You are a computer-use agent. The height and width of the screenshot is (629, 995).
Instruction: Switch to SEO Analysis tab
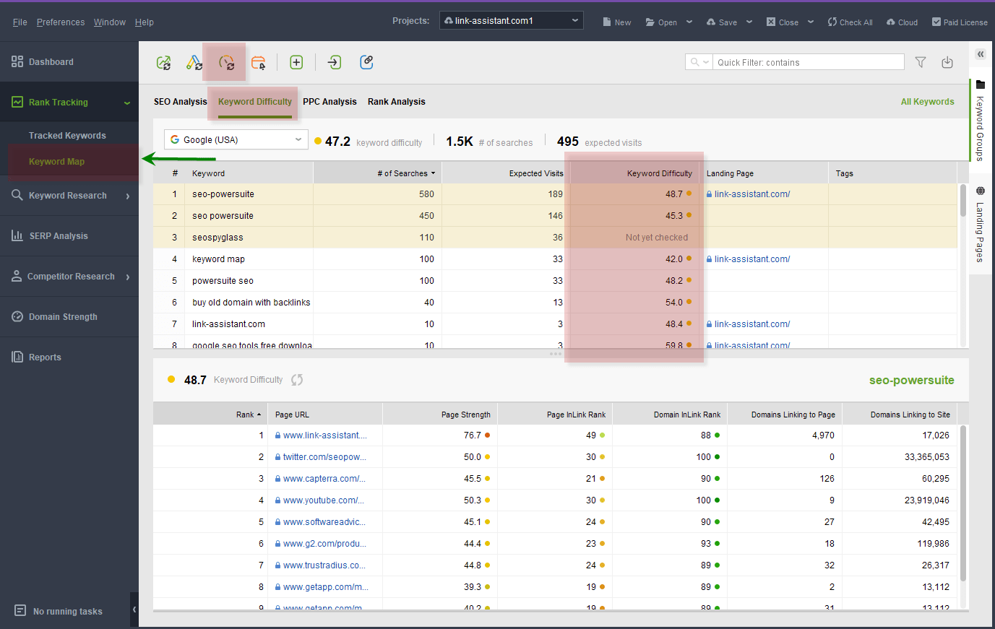(x=181, y=102)
